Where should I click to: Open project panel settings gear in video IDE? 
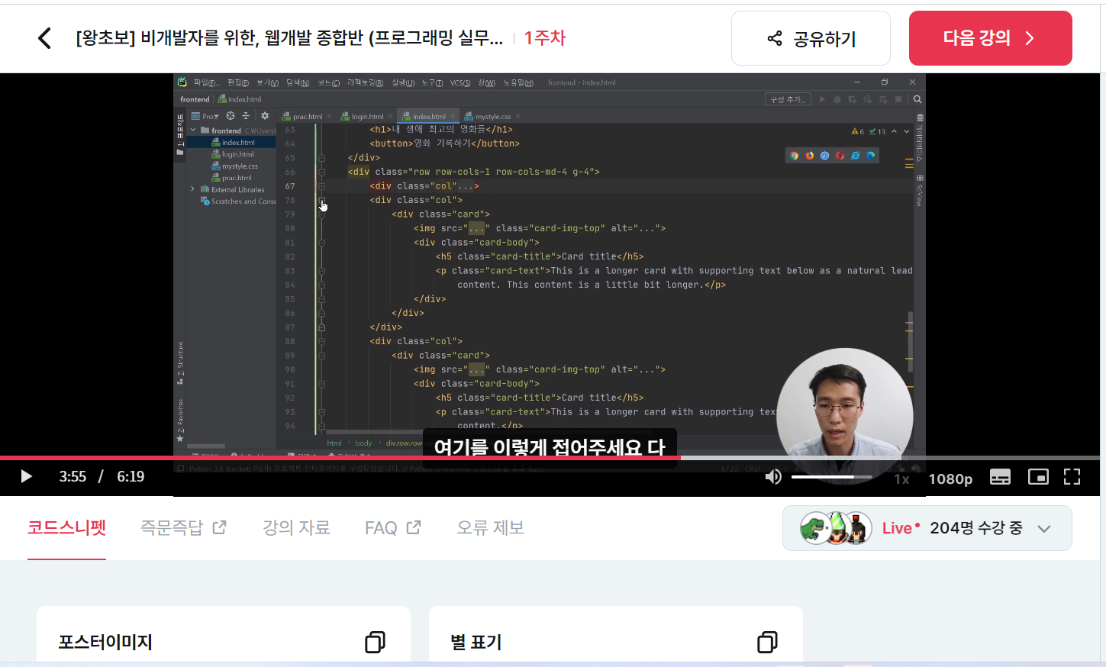265,116
